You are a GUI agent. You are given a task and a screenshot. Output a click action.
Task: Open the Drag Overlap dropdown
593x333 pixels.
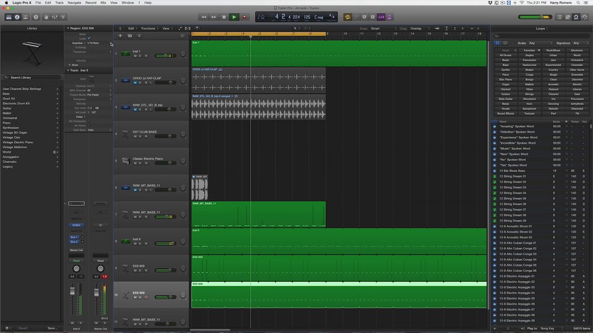click(421, 28)
